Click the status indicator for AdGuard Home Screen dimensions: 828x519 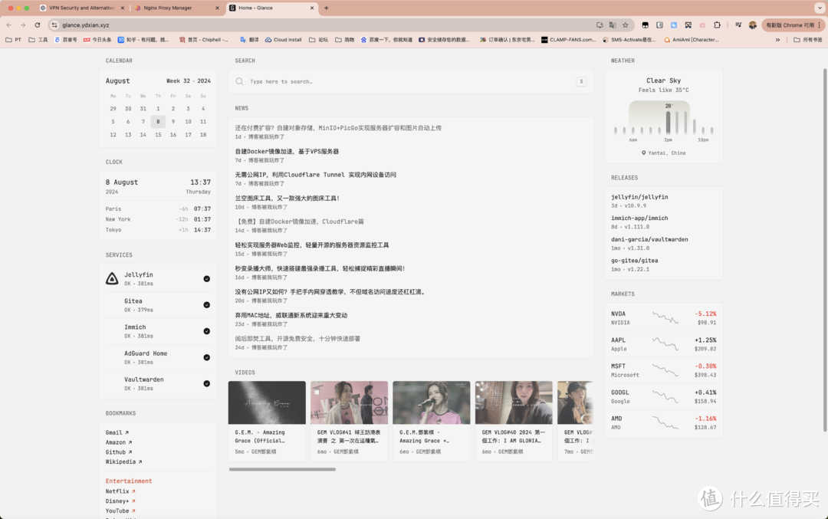click(206, 357)
